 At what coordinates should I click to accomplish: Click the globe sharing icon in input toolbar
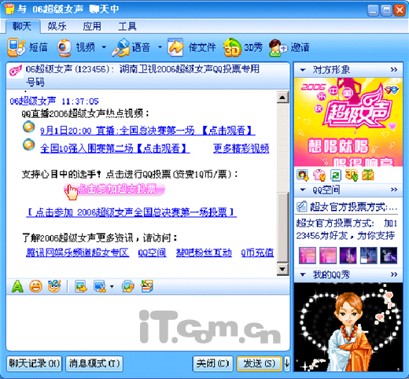[128, 286]
